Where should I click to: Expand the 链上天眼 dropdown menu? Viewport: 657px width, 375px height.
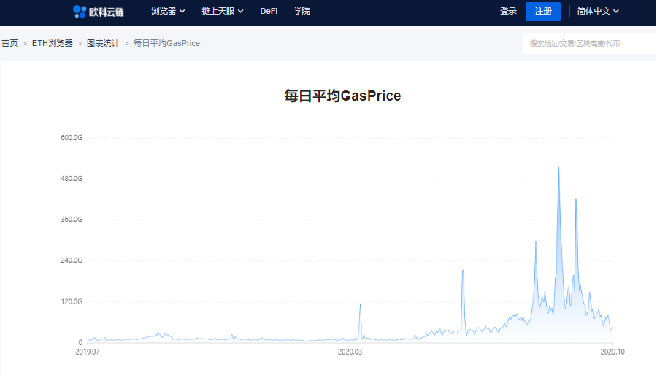(223, 12)
